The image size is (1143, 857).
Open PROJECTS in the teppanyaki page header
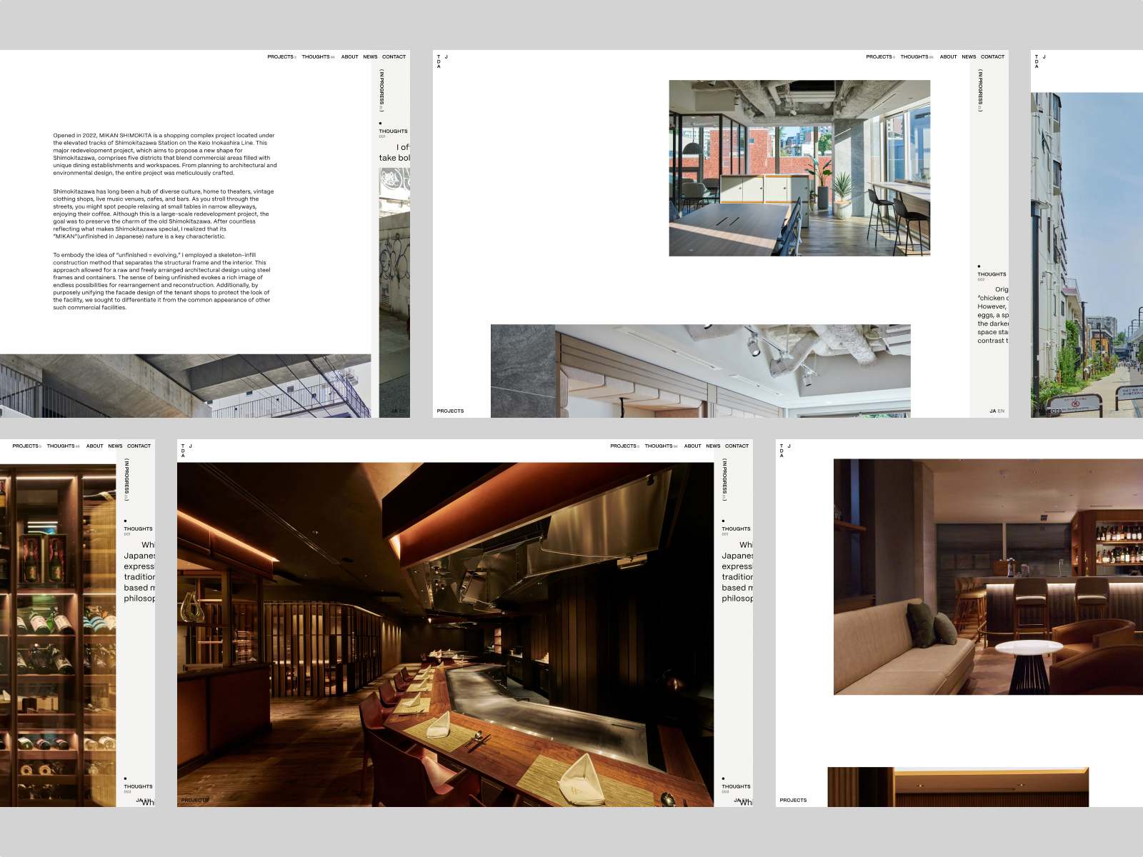click(624, 446)
